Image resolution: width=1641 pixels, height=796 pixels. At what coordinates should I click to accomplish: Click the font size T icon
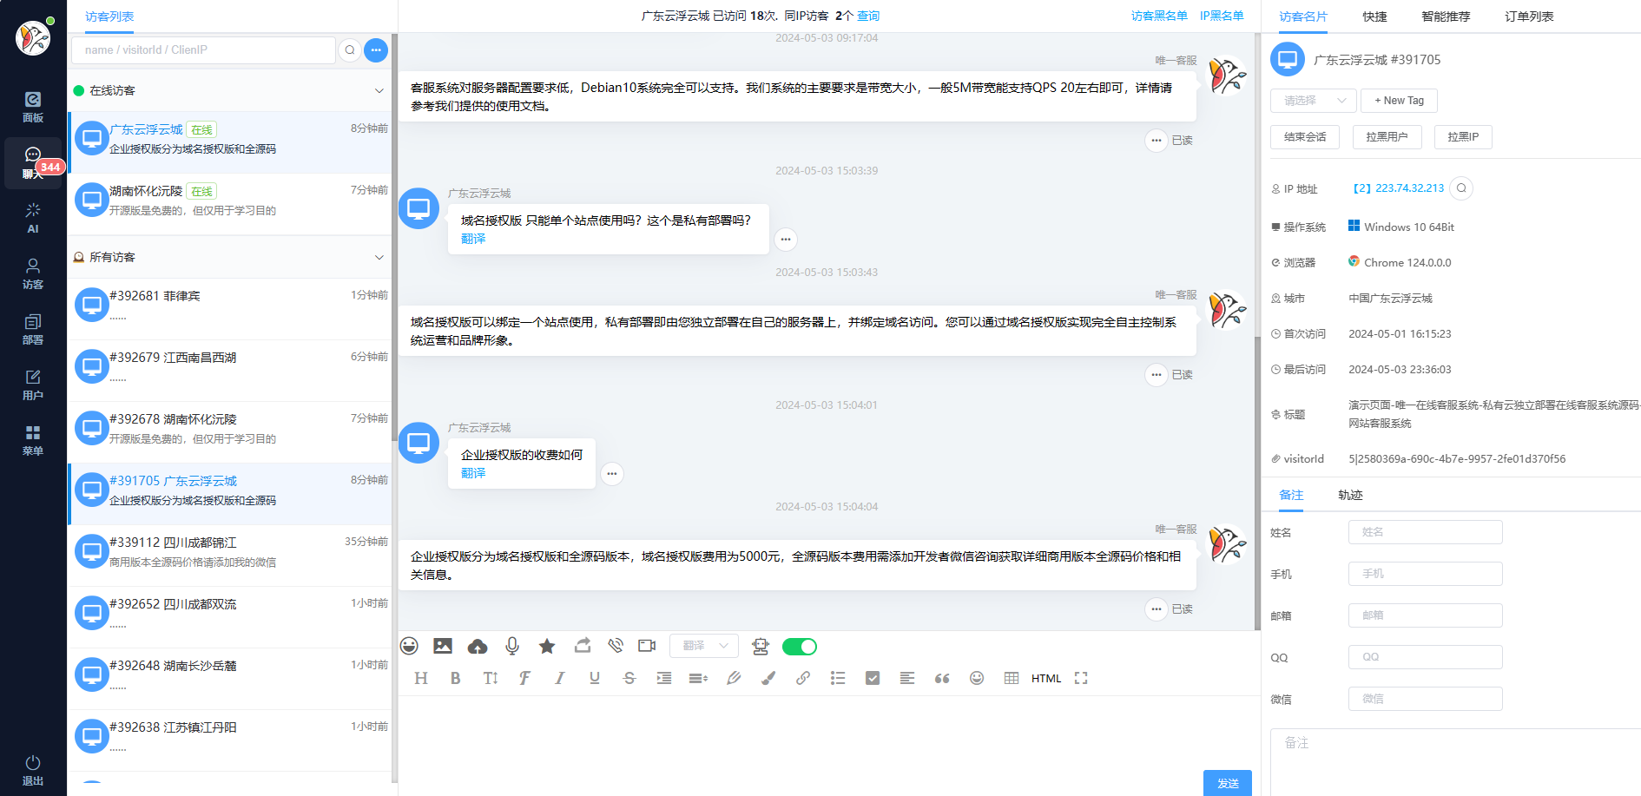point(491,678)
